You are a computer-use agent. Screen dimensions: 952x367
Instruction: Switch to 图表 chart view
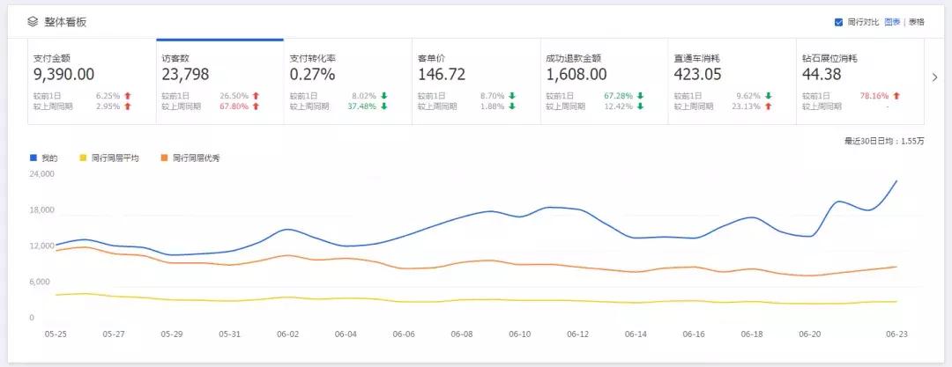pyautogui.click(x=893, y=22)
